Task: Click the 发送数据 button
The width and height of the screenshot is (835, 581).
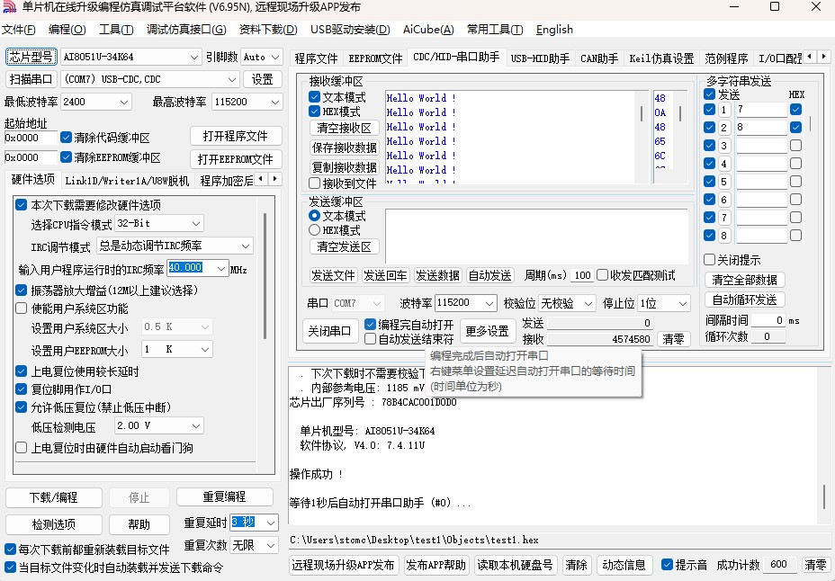Action: [x=437, y=275]
